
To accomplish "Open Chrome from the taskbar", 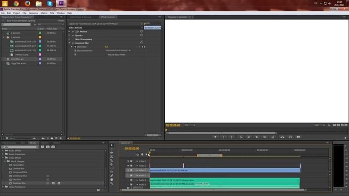I will [x=16, y=4].
